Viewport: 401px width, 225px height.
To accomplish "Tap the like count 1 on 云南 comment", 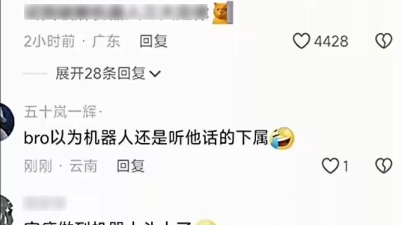I will click(345, 167).
